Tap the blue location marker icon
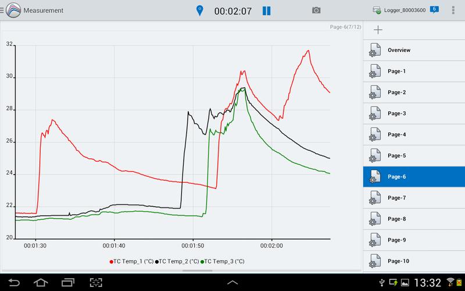This screenshot has height=291, width=465. (x=201, y=10)
